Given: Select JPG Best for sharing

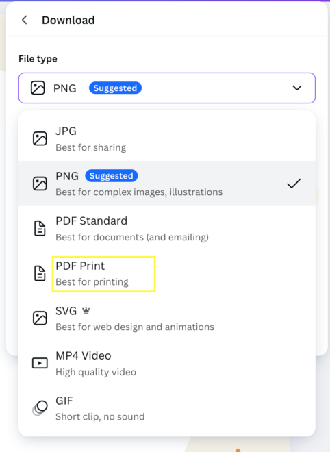Looking at the screenshot, I should tap(167, 138).
